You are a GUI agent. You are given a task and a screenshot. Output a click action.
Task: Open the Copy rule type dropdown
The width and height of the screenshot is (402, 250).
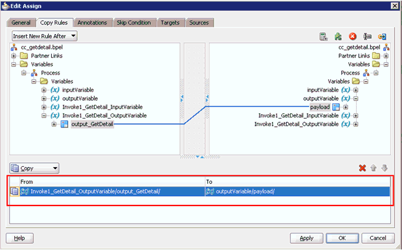tap(34, 168)
